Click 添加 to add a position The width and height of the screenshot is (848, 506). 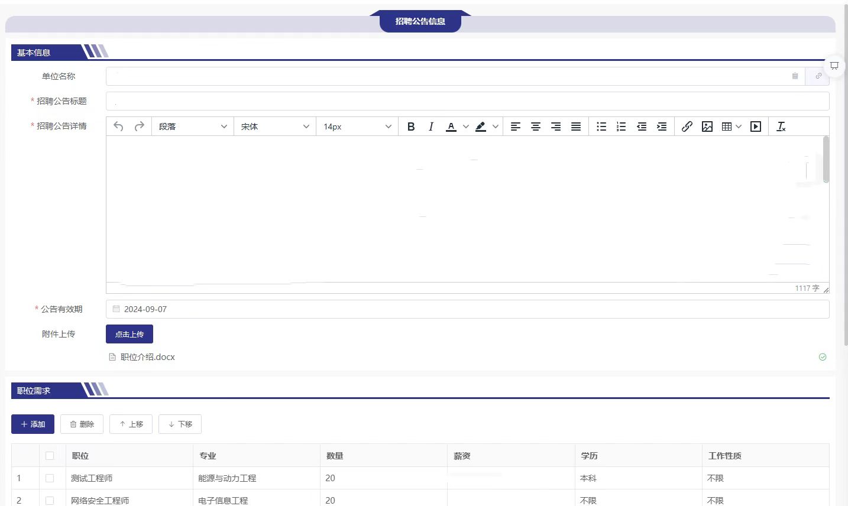33,424
